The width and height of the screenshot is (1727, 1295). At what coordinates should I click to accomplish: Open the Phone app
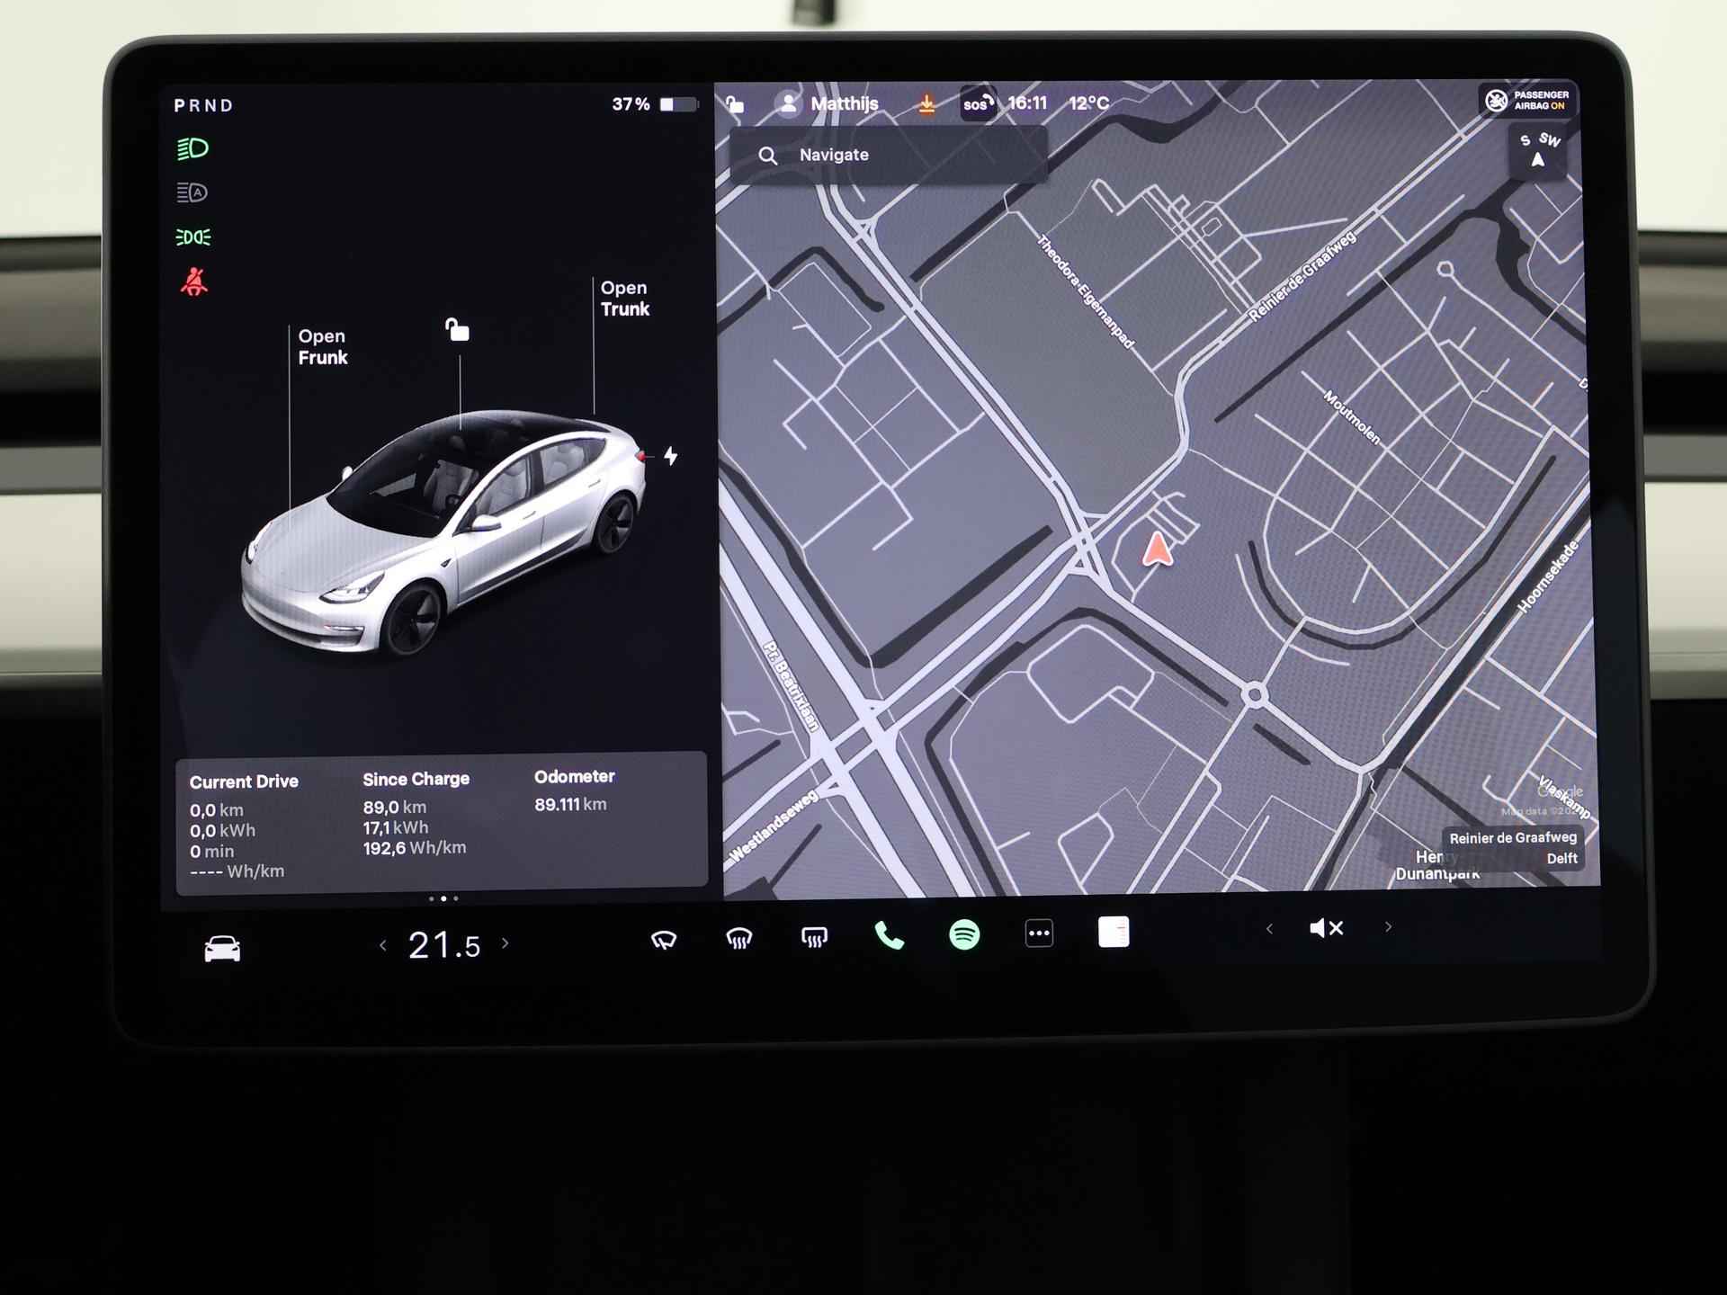pos(889,936)
